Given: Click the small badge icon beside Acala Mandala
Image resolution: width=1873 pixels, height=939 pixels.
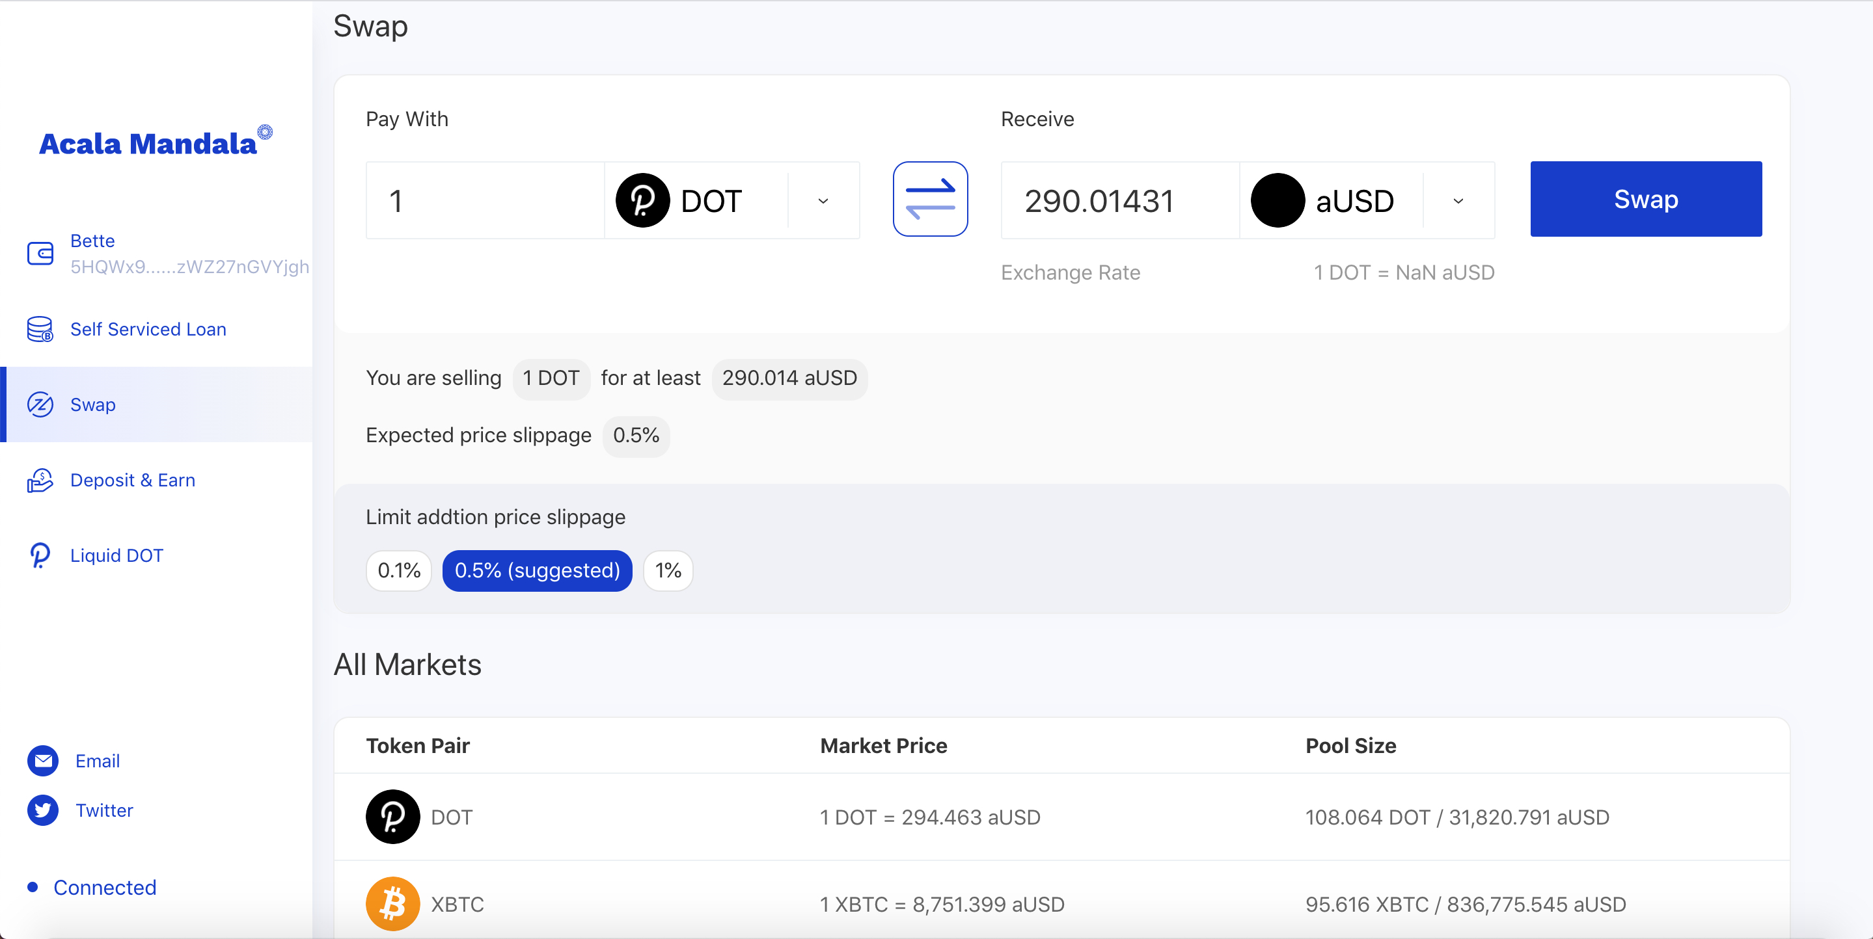Looking at the screenshot, I should click(x=266, y=131).
